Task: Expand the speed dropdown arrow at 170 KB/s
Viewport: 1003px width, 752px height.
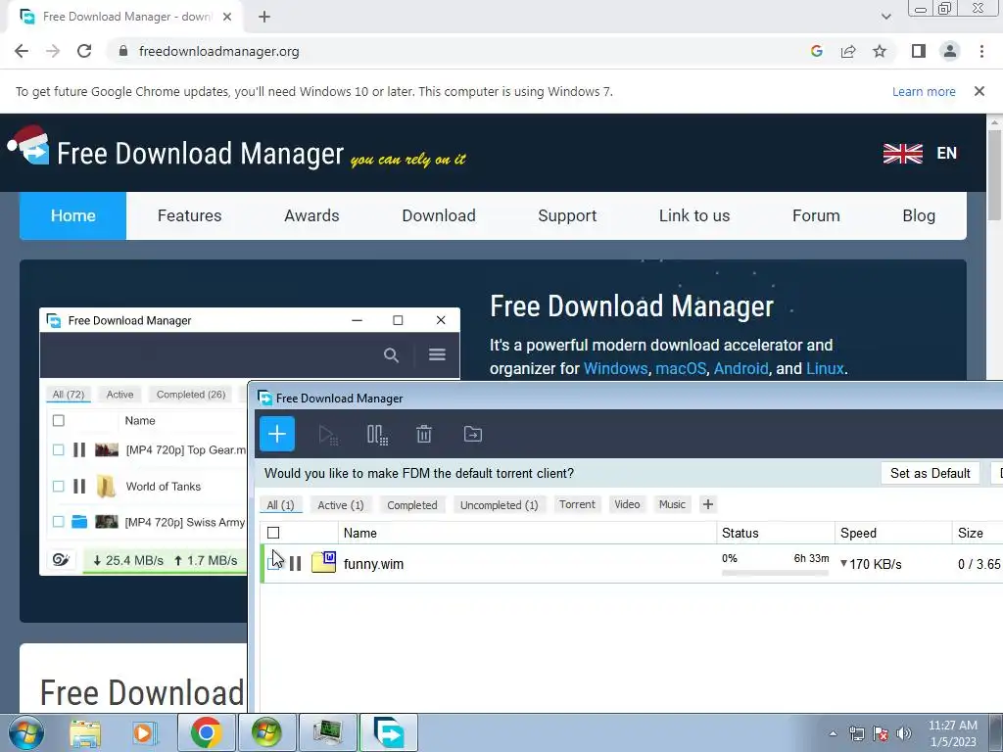Action: tap(843, 563)
